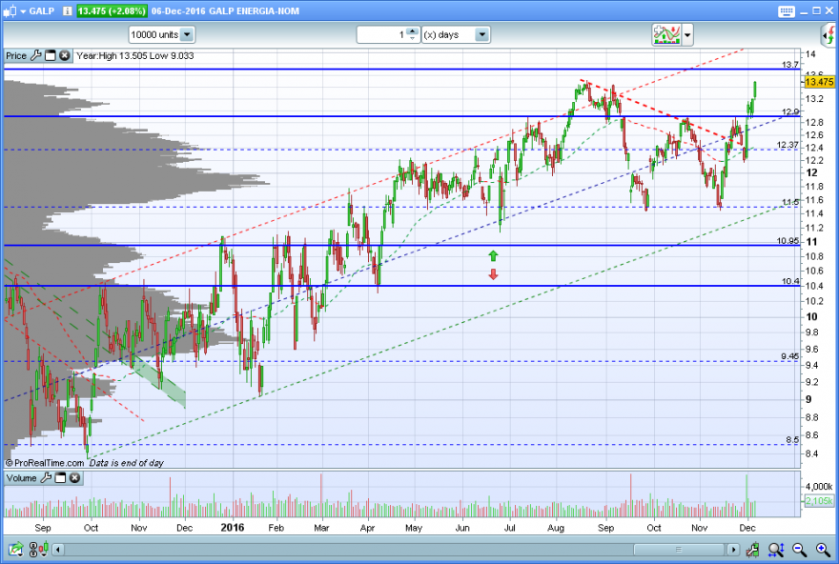
Task: Open the (x) days timeframe dropdown
Action: click(456, 34)
